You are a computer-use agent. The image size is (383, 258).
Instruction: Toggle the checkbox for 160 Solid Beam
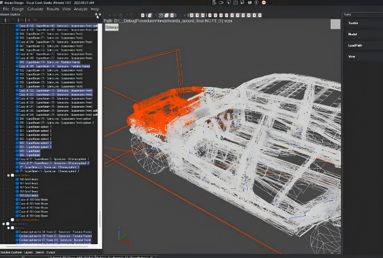[x=16, y=179]
